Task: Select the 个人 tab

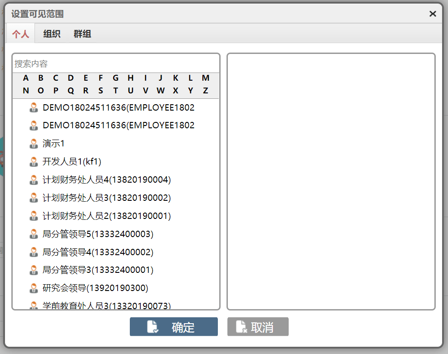Action: coord(20,34)
